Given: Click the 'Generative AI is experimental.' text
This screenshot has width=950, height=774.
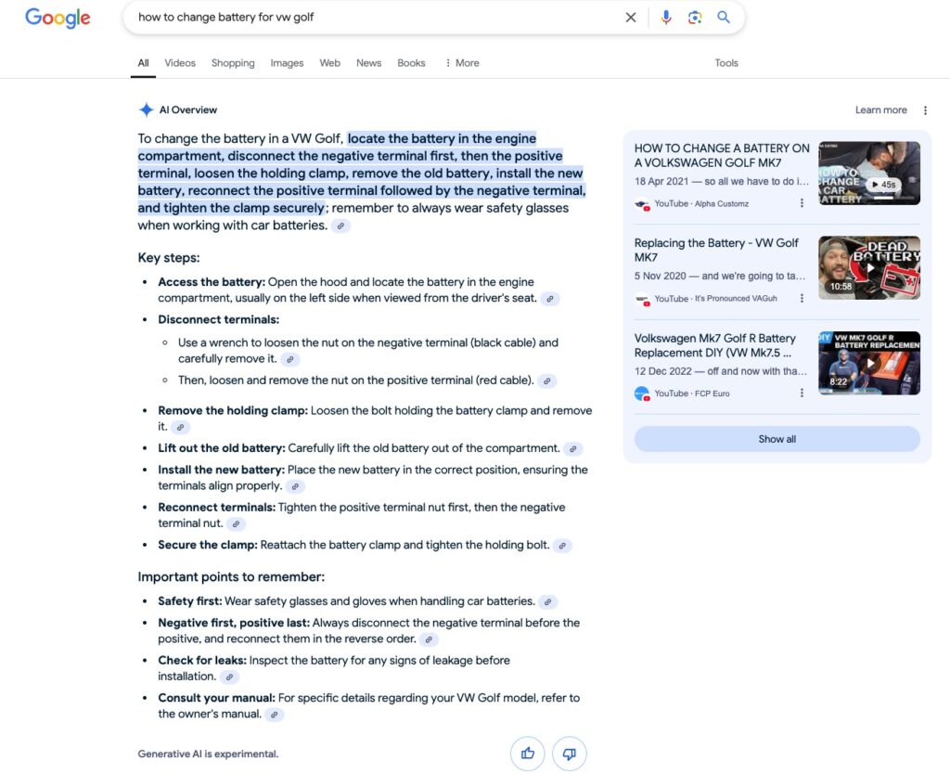Looking at the screenshot, I should coord(208,754).
